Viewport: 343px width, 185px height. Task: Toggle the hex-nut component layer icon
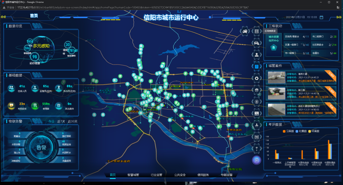257,78
